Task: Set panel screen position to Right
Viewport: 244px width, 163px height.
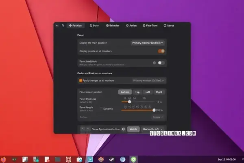Action: (159, 92)
